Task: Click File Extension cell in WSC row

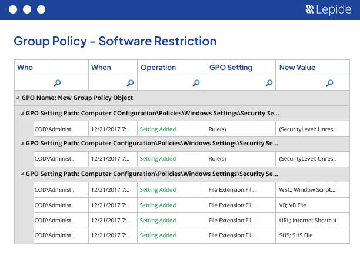Action: pyautogui.click(x=240, y=190)
